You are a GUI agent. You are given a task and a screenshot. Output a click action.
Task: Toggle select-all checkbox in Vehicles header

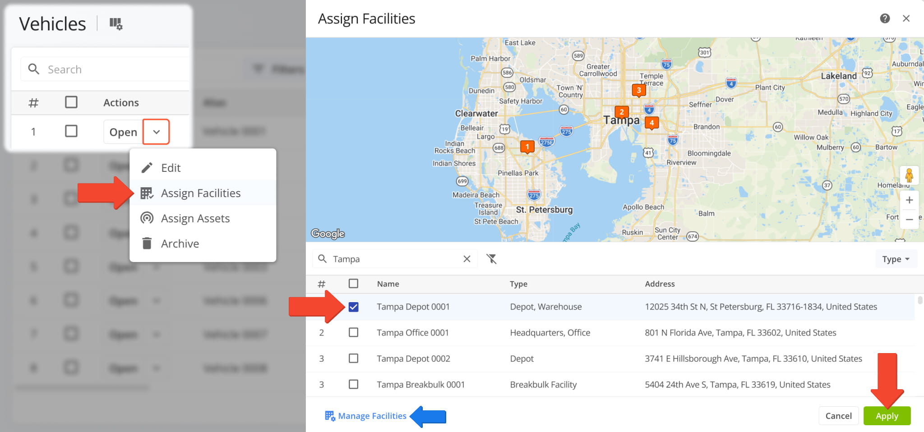click(x=71, y=102)
